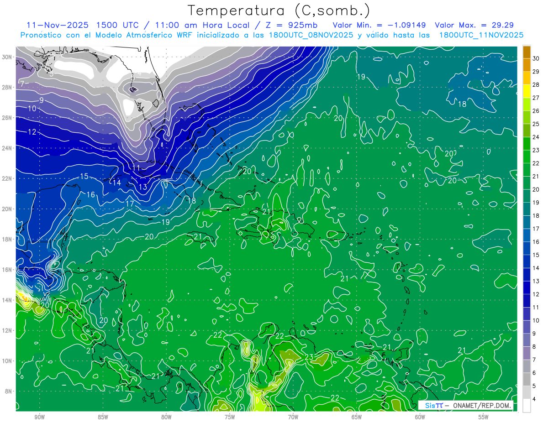Pick the dark blue swatch between legend values 11 and 12
The image size is (548, 423).
tap(527, 301)
